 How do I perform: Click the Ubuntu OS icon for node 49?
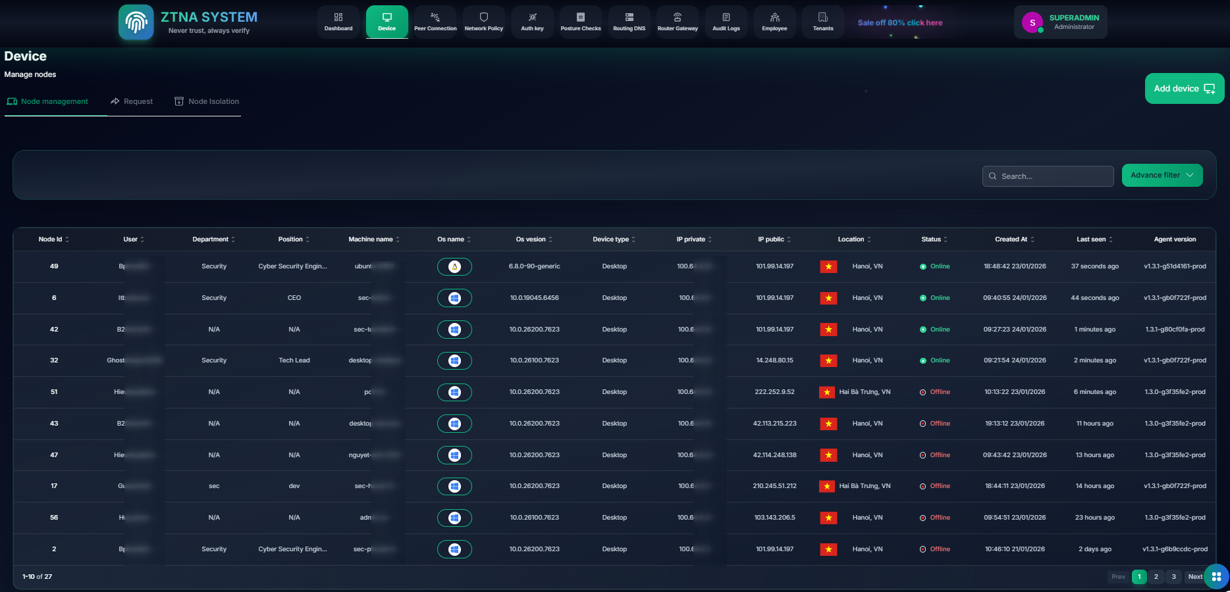[x=454, y=266]
